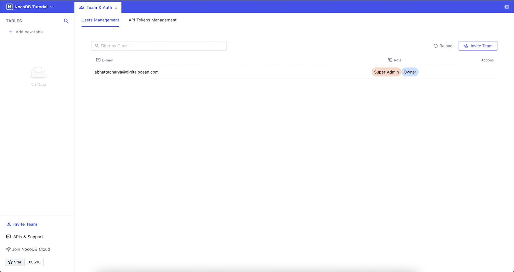This screenshot has width=514, height=272.
Task: Star NocoDB on GitHub
Action: [x=15, y=262]
